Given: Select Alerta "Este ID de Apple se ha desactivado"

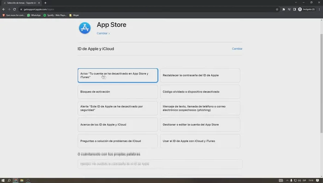Looking at the screenshot, I should click(118, 108).
